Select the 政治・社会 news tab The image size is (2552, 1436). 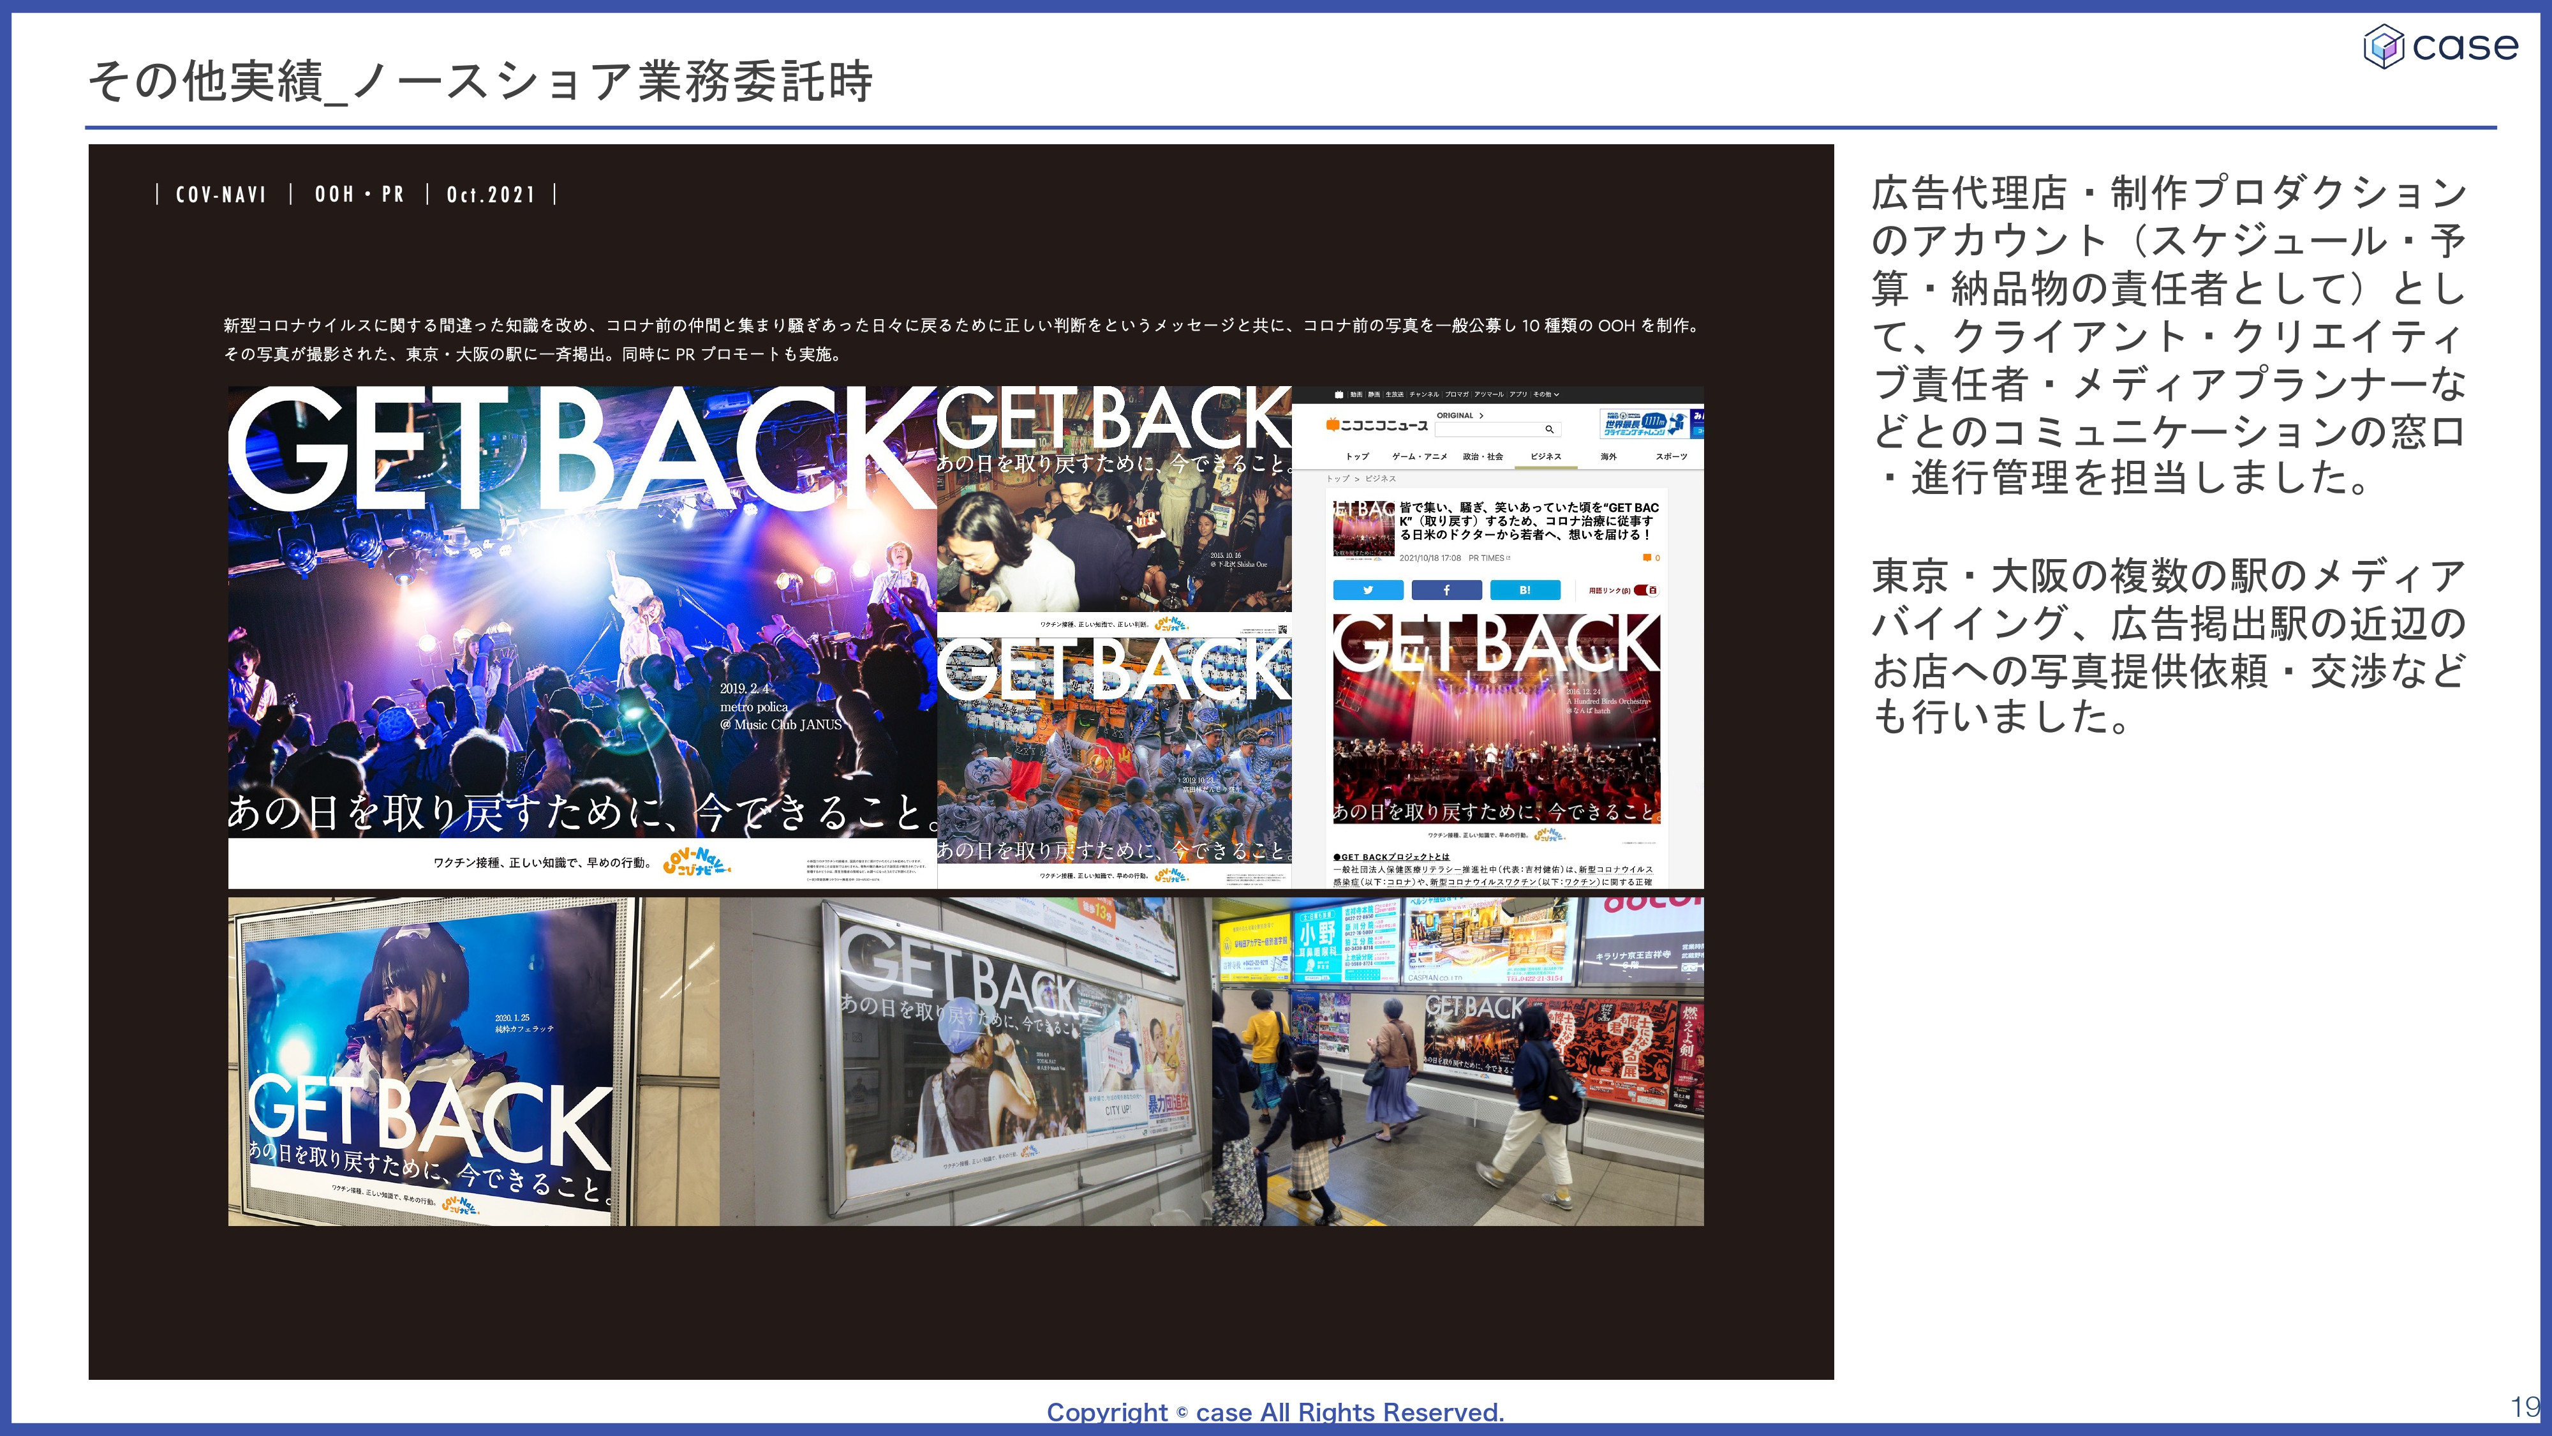pyautogui.click(x=1482, y=457)
